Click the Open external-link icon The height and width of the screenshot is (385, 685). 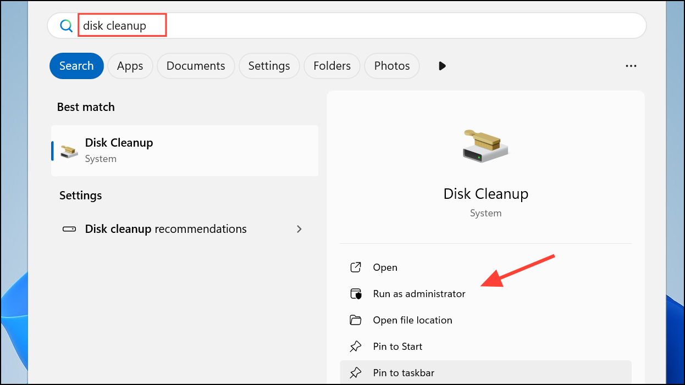coord(356,267)
